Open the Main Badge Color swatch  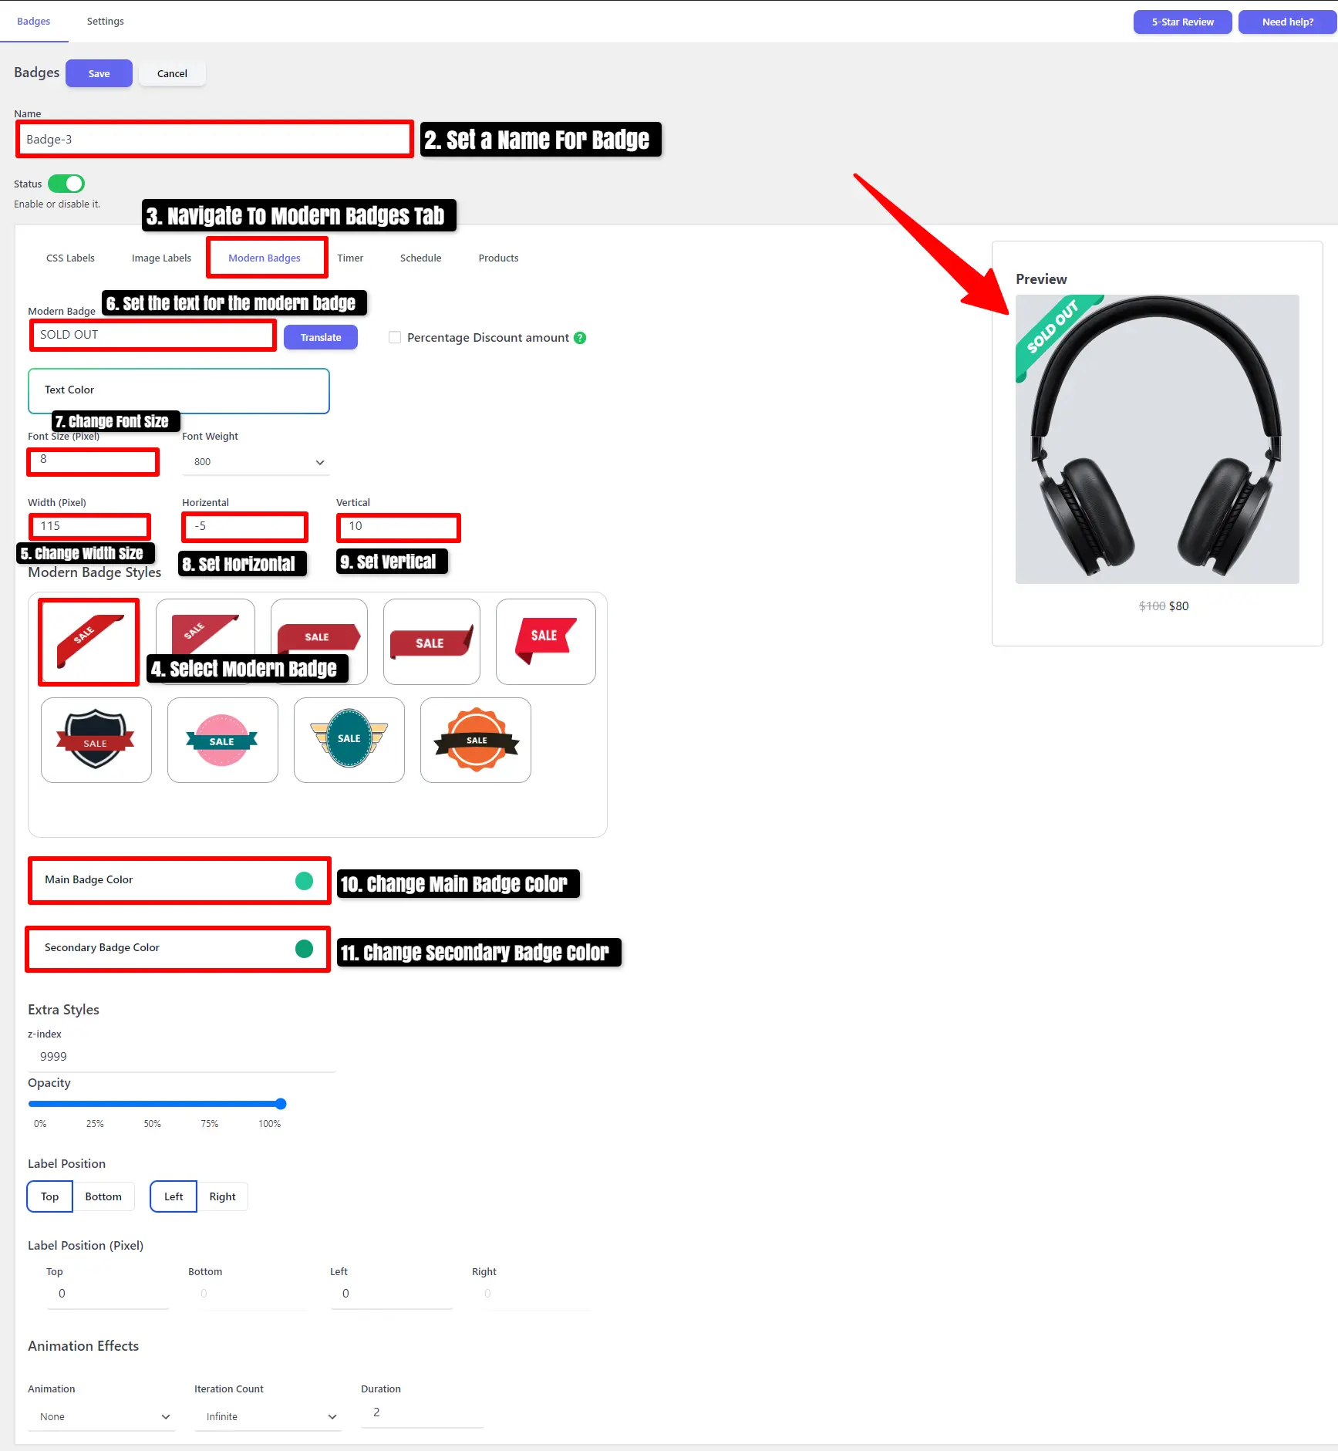(x=304, y=880)
